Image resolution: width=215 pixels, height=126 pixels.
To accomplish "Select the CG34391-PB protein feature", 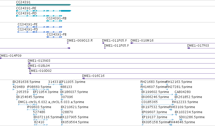I will (54, 37).
